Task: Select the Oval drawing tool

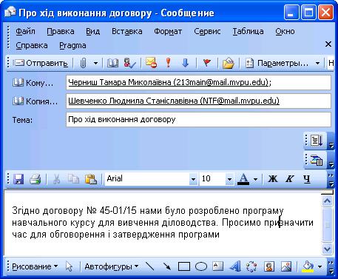Action: tap(201, 266)
